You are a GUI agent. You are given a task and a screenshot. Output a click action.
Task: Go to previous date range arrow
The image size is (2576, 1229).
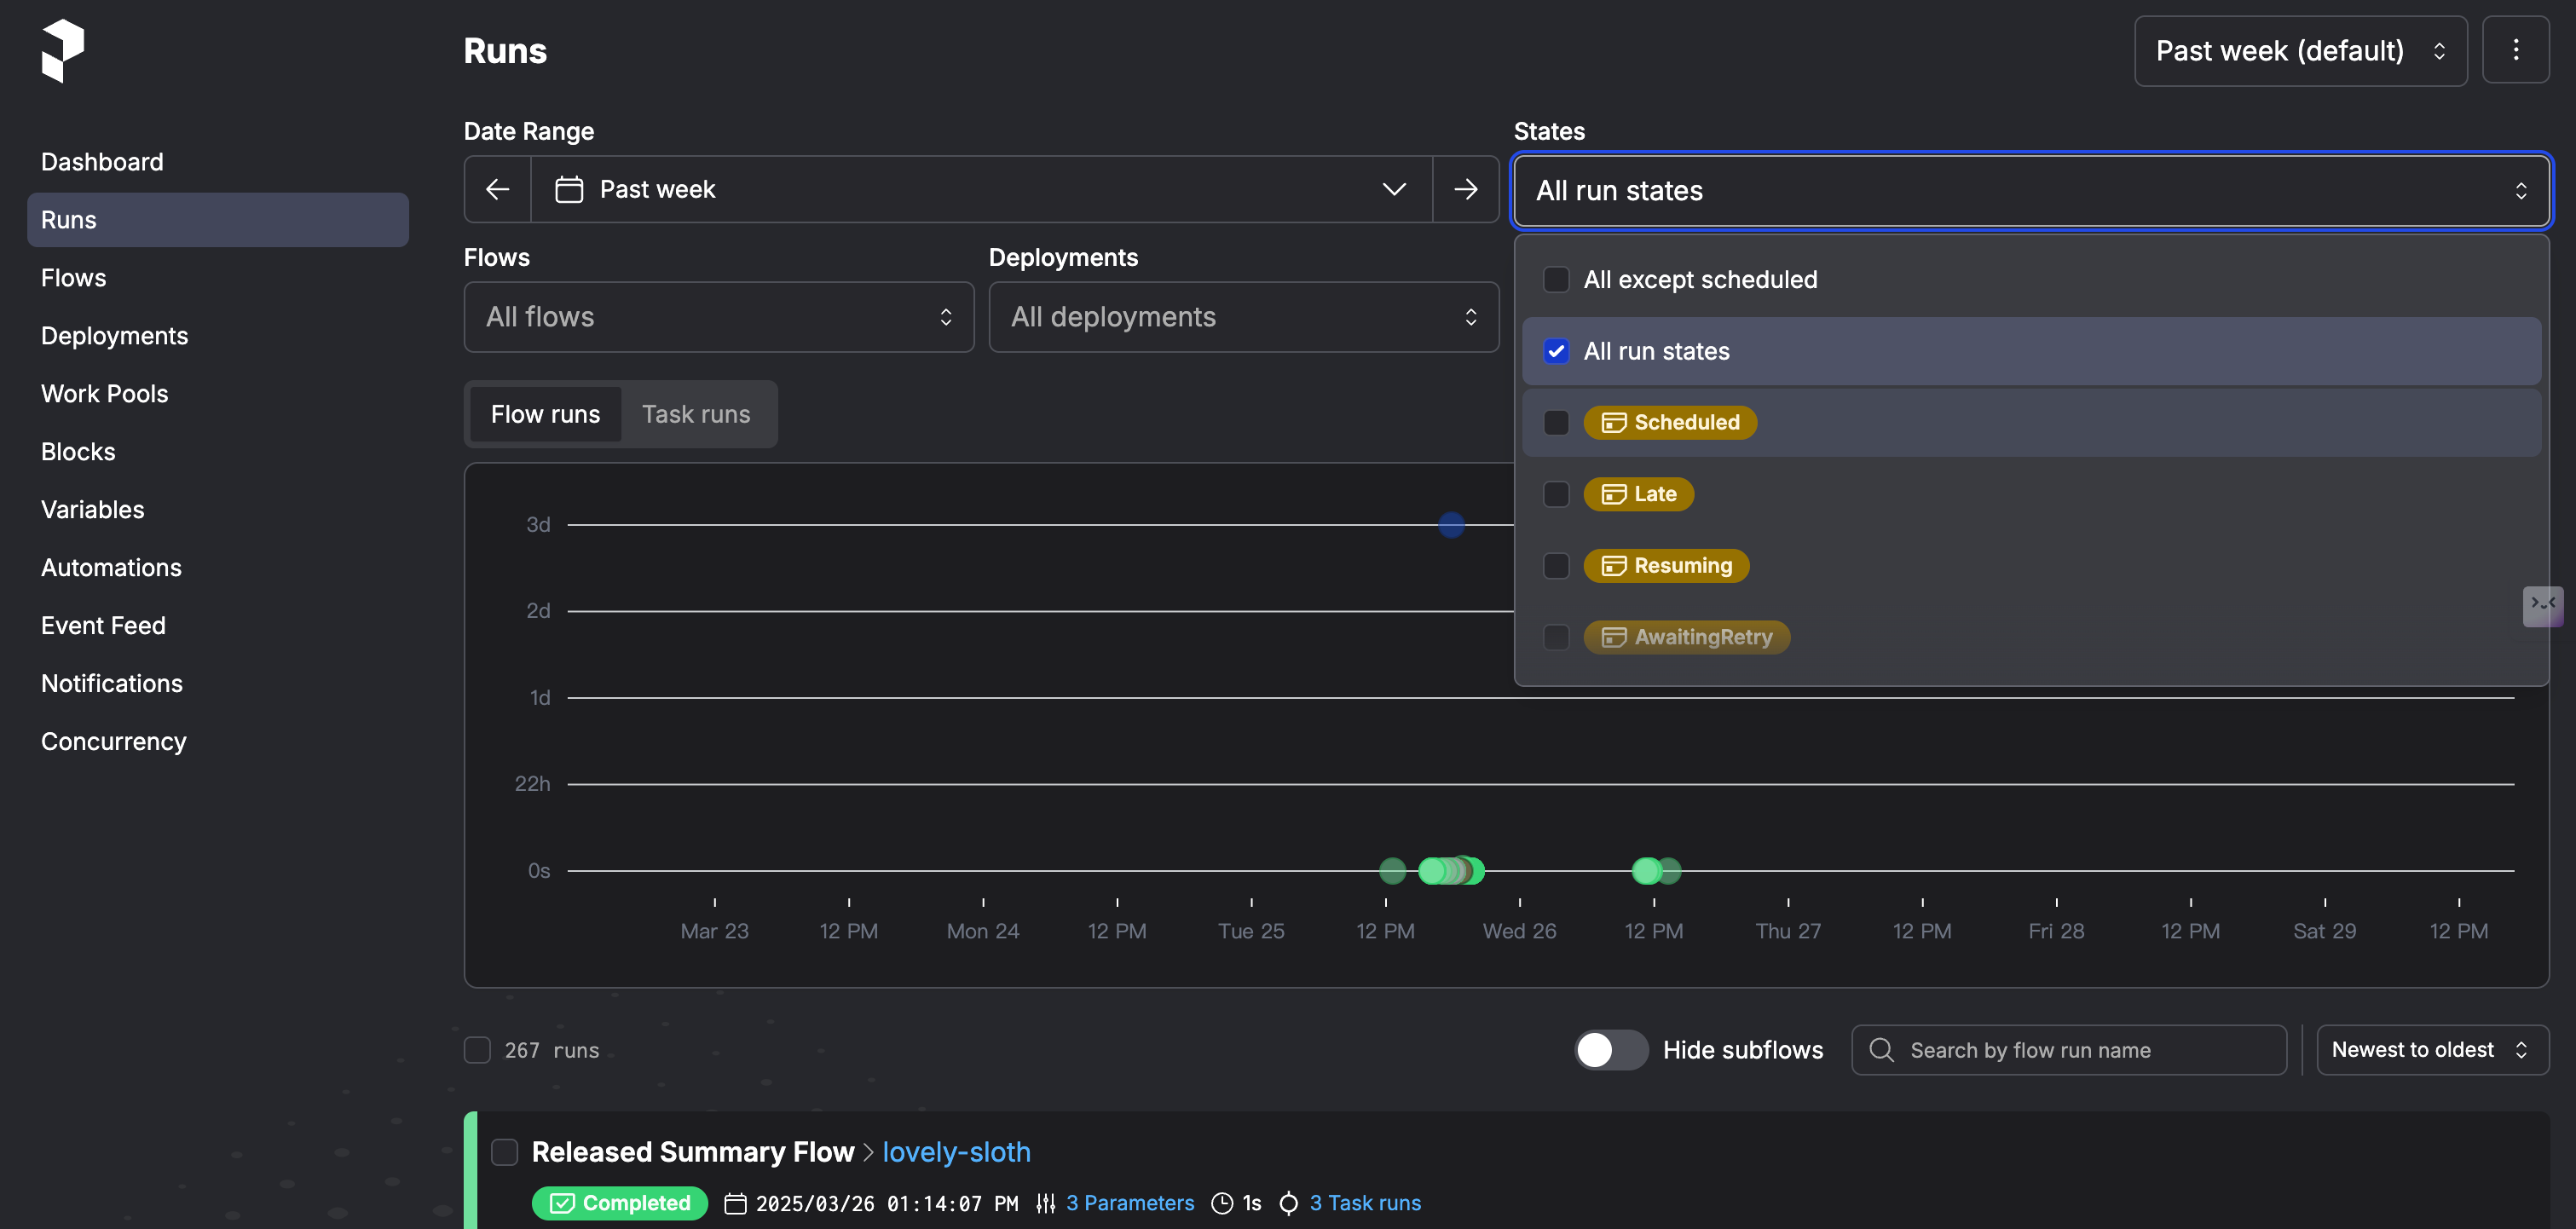pyautogui.click(x=497, y=189)
